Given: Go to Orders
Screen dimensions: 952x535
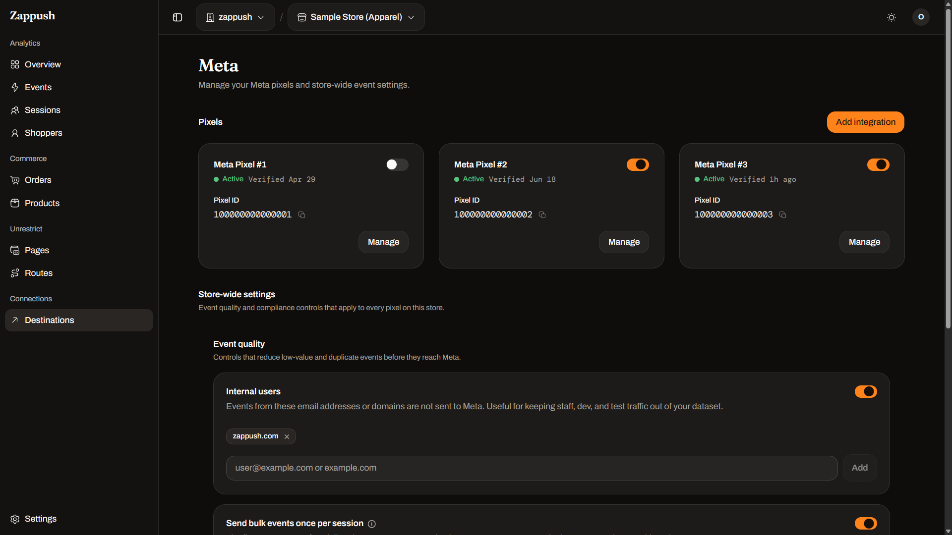Looking at the screenshot, I should pyautogui.click(x=79, y=180).
